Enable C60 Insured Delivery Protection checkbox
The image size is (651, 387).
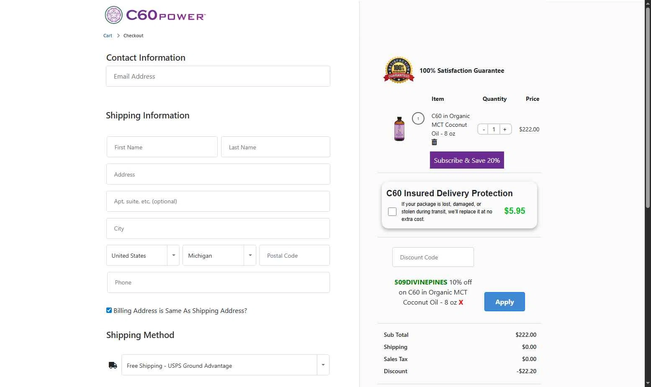pos(392,212)
